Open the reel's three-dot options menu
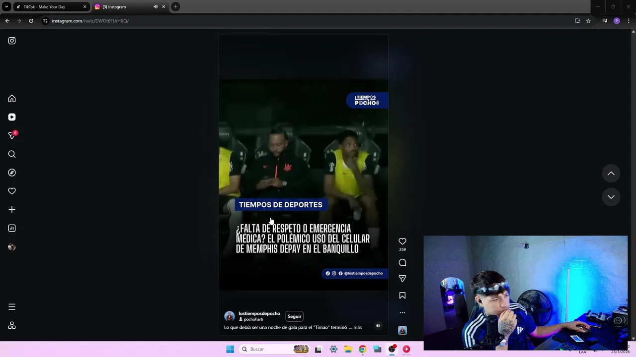The width and height of the screenshot is (636, 357). 402,313
